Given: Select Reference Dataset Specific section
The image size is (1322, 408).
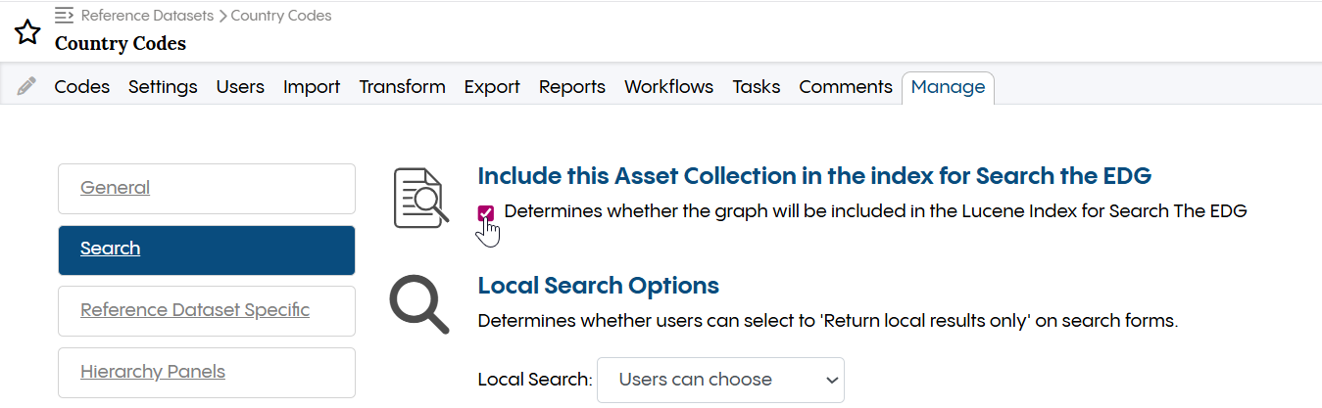Looking at the screenshot, I should coord(206,310).
